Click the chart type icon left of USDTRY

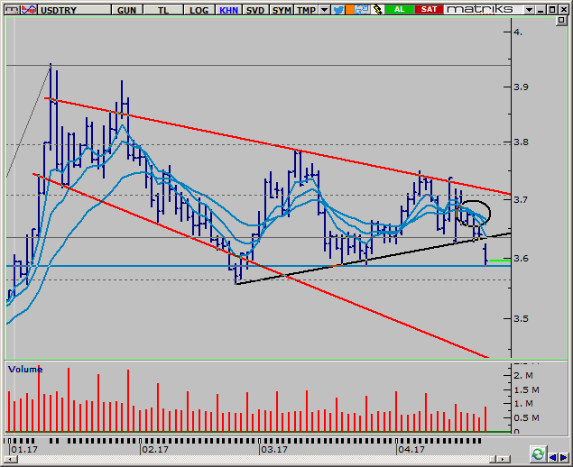click(19, 9)
